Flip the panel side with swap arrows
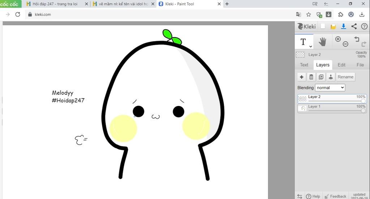This screenshot has height=199, width=370. click(300, 196)
